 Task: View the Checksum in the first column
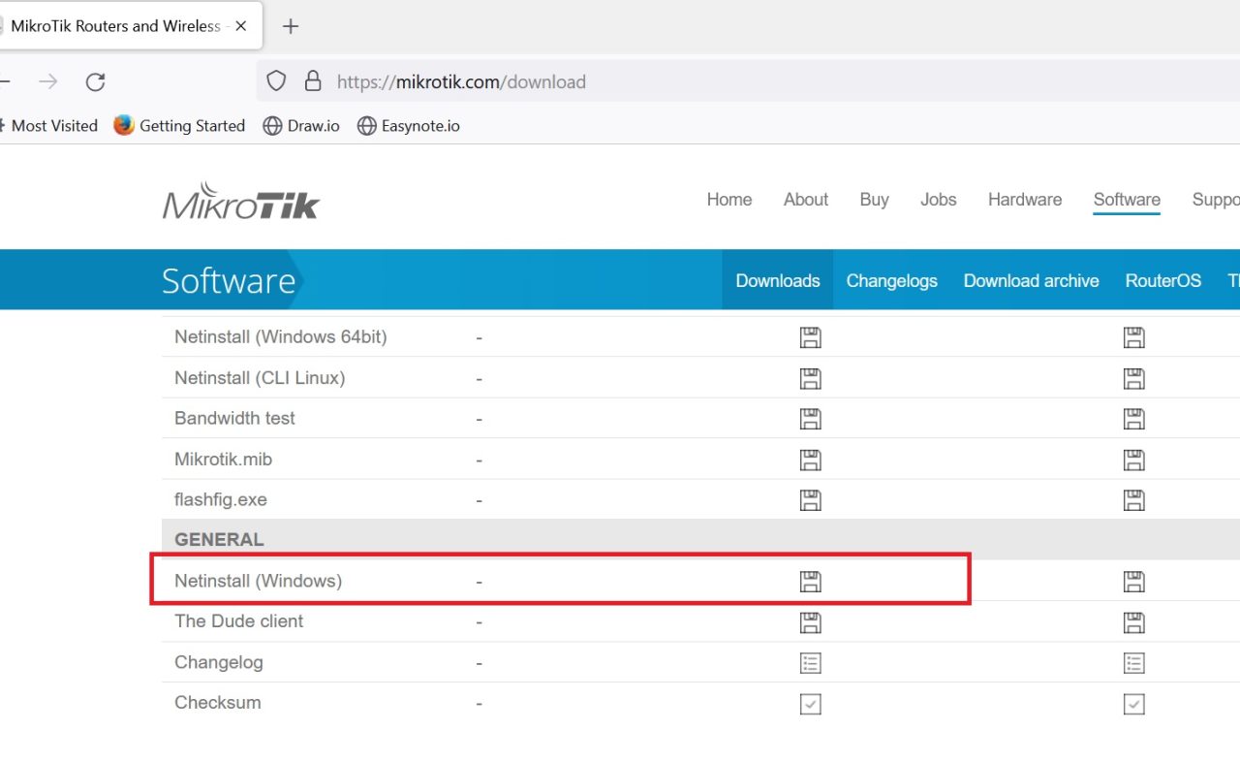[810, 703]
